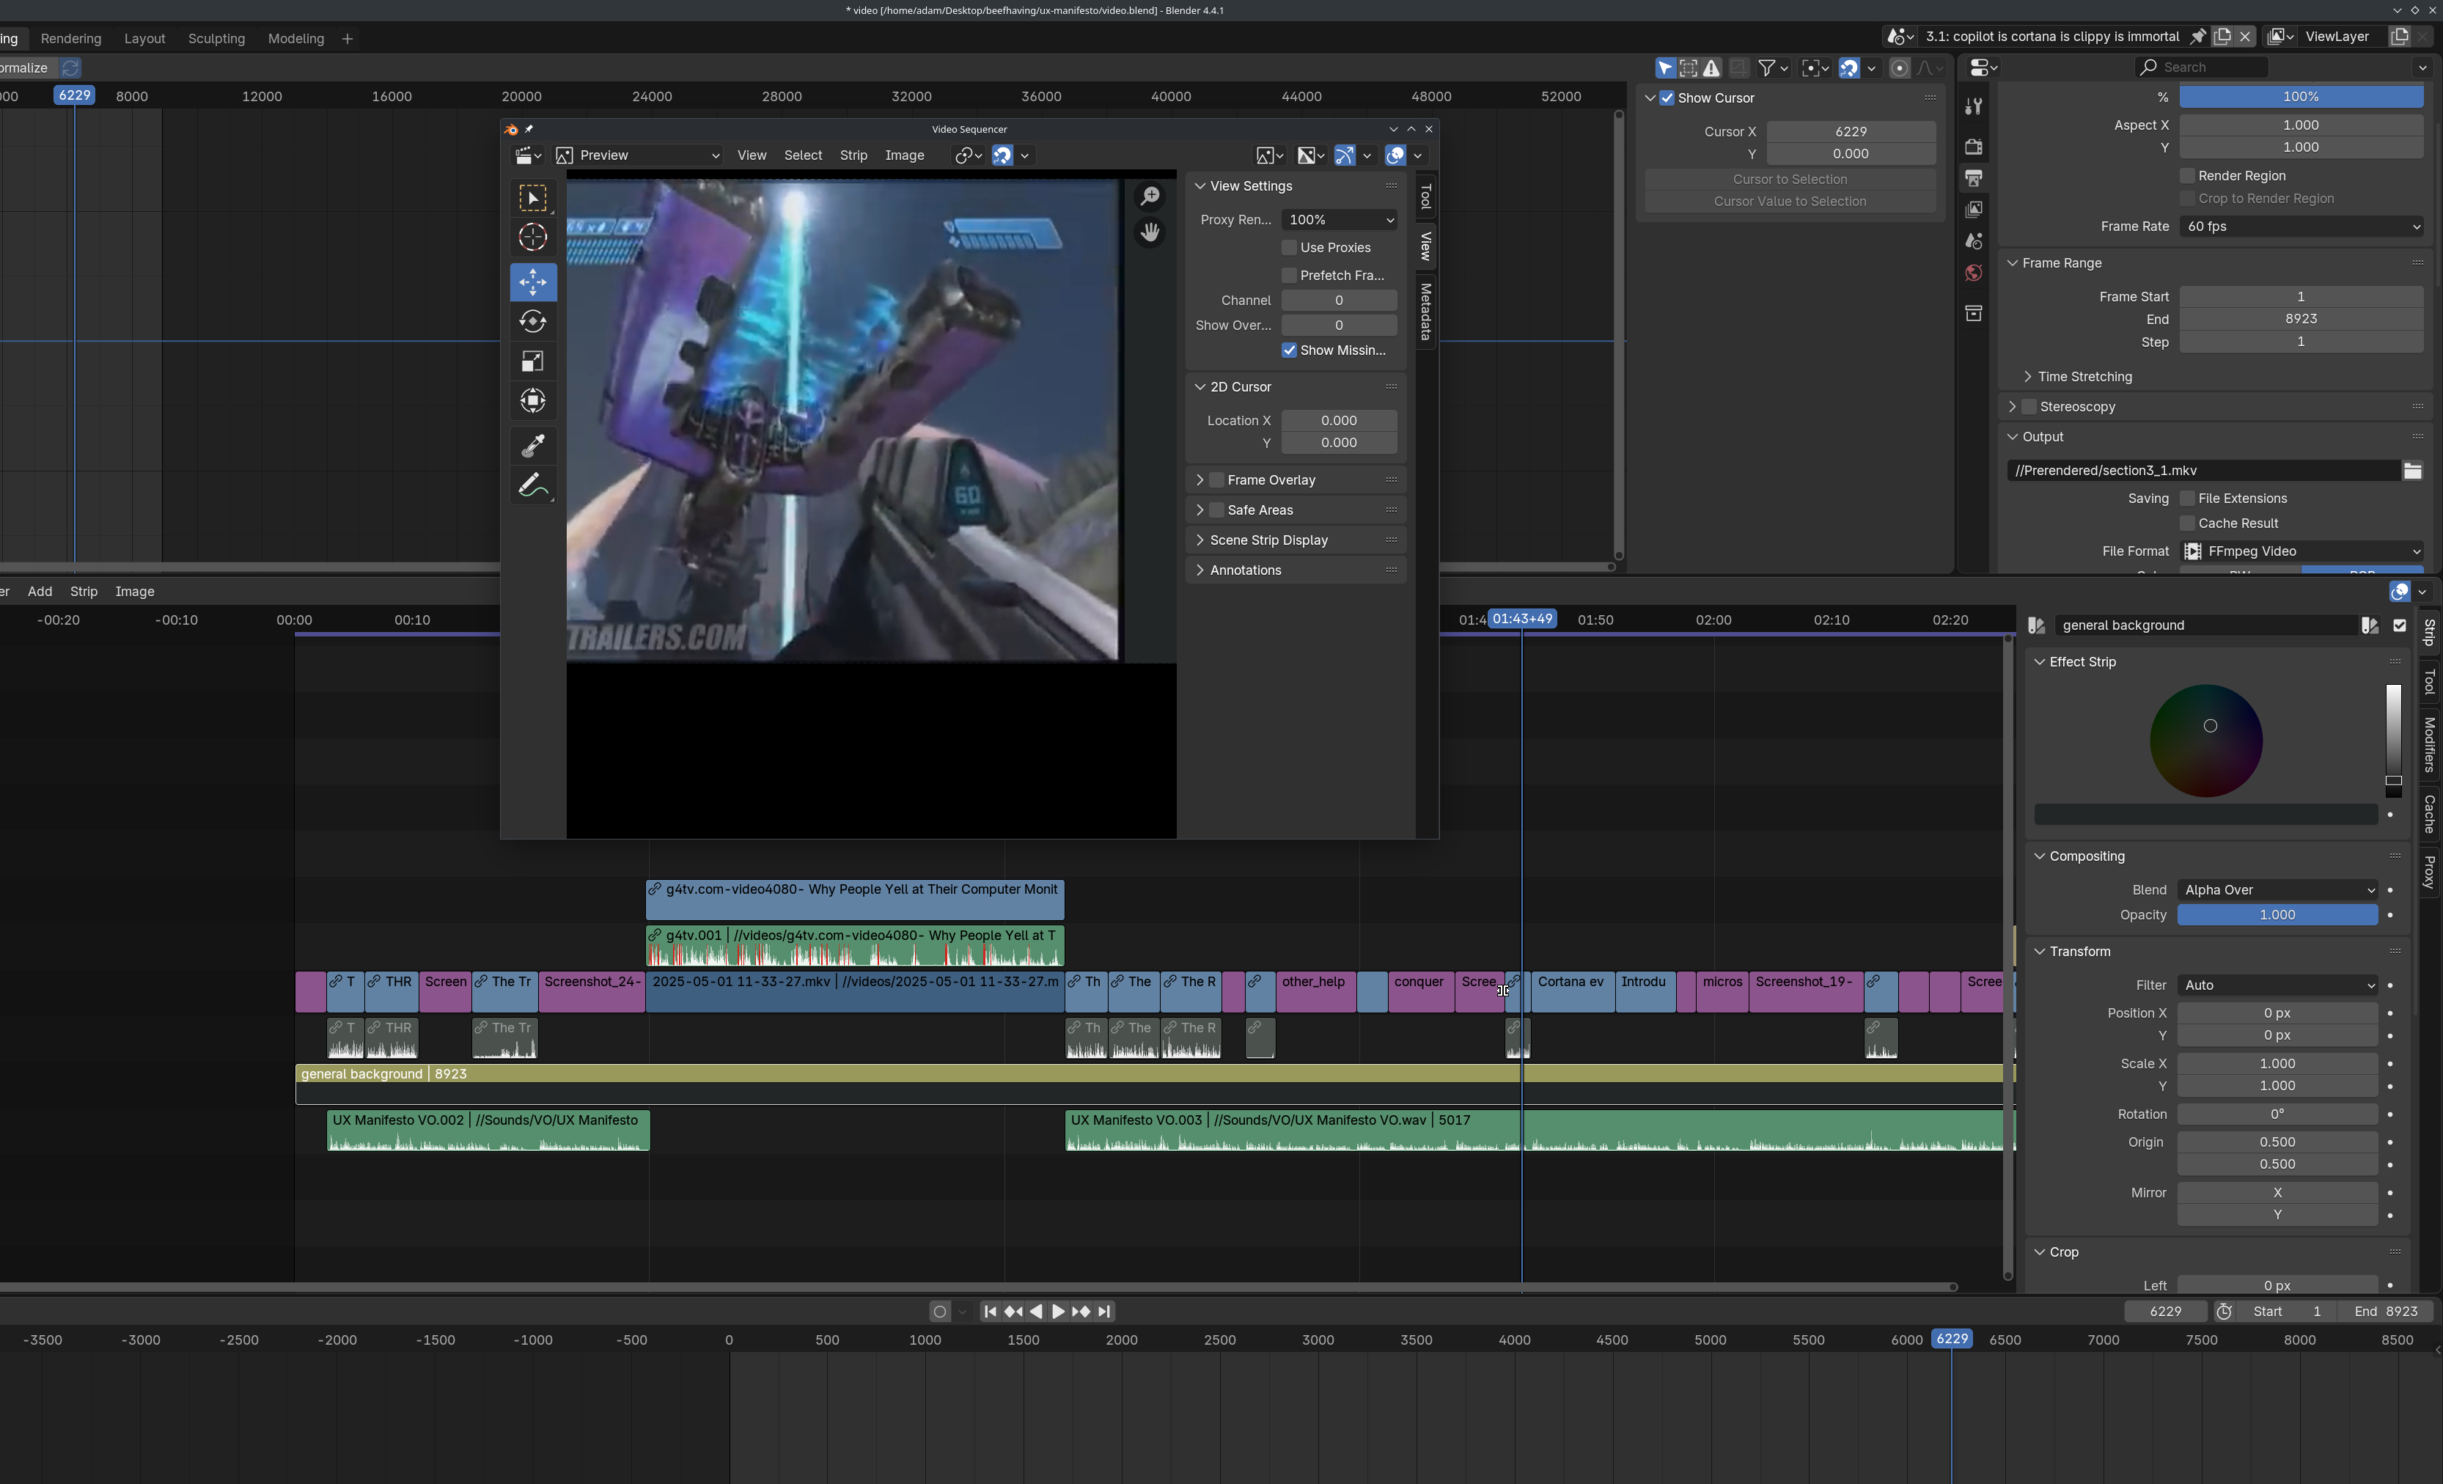Open the Preview view type dropdown
The height and width of the screenshot is (1484, 2443).
point(638,155)
